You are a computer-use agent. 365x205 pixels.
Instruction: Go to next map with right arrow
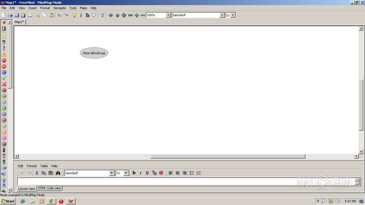(117, 15)
